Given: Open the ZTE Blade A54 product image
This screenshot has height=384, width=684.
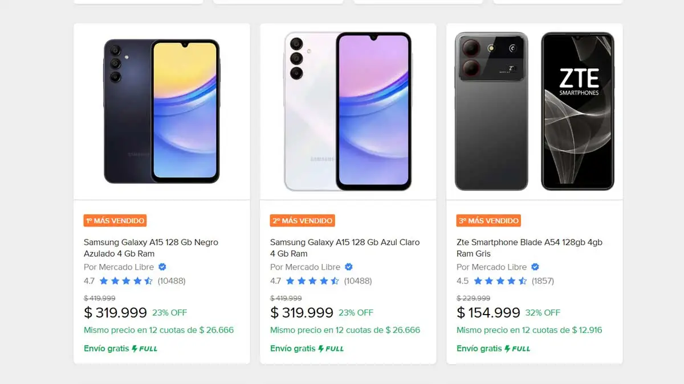Looking at the screenshot, I should pos(534,111).
